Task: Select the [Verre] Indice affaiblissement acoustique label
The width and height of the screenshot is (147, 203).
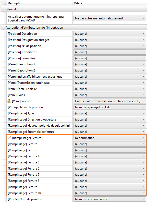Action: click(x=35, y=77)
